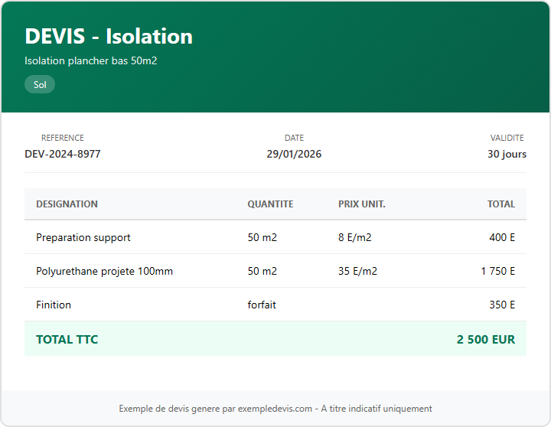Click the TOTAL column header

coord(501,204)
